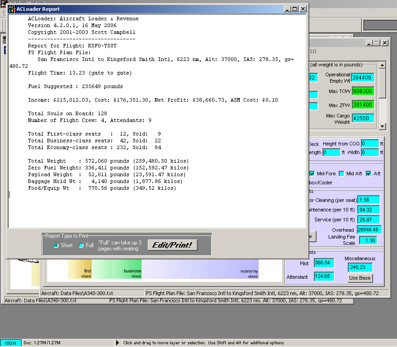Click the first class seating section
This screenshot has height=347, width=397.
[x=80, y=269]
